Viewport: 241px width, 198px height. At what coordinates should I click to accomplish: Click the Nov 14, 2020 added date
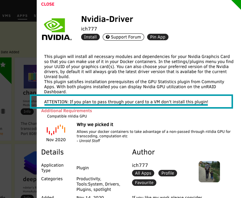point(90,197)
